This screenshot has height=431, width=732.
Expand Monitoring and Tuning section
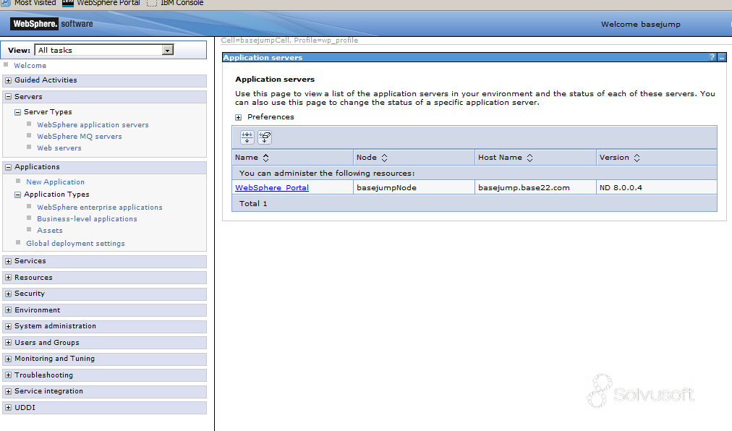pyautogui.click(x=9, y=359)
